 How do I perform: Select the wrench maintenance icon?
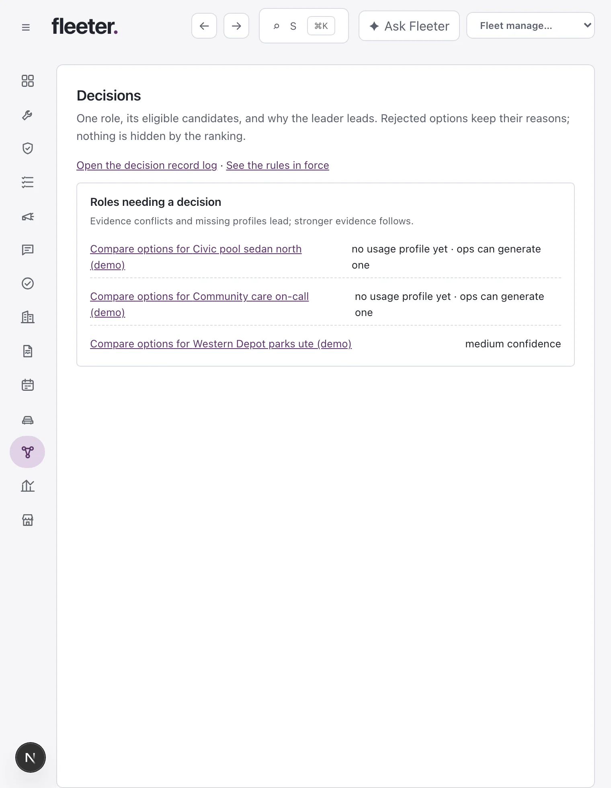pyautogui.click(x=27, y=115)
